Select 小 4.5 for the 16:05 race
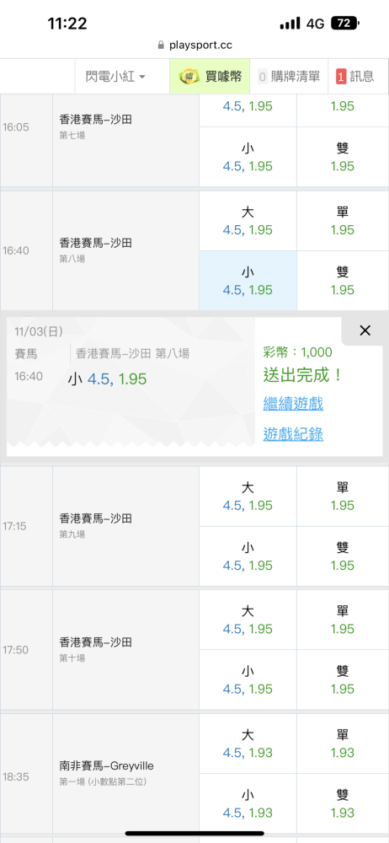This screenshot has width=389, height=843. pyautogui.click(x=248, y=157)
